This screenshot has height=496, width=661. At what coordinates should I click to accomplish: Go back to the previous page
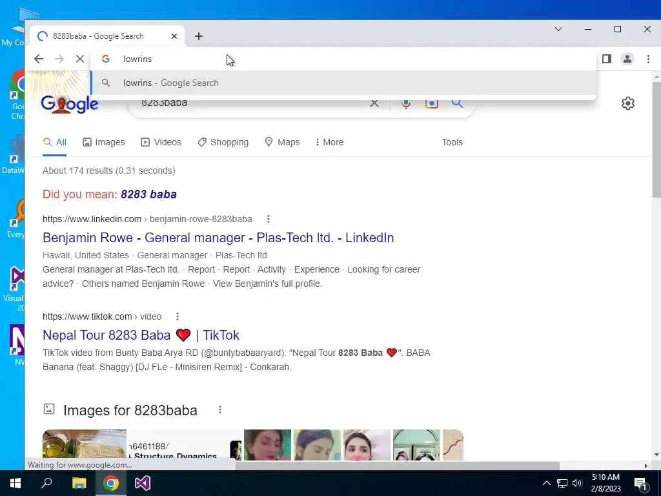[39, 59]
